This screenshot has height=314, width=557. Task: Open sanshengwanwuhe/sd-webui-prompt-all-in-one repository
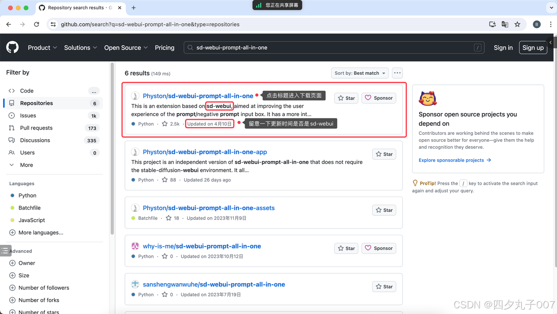[214, 284]
